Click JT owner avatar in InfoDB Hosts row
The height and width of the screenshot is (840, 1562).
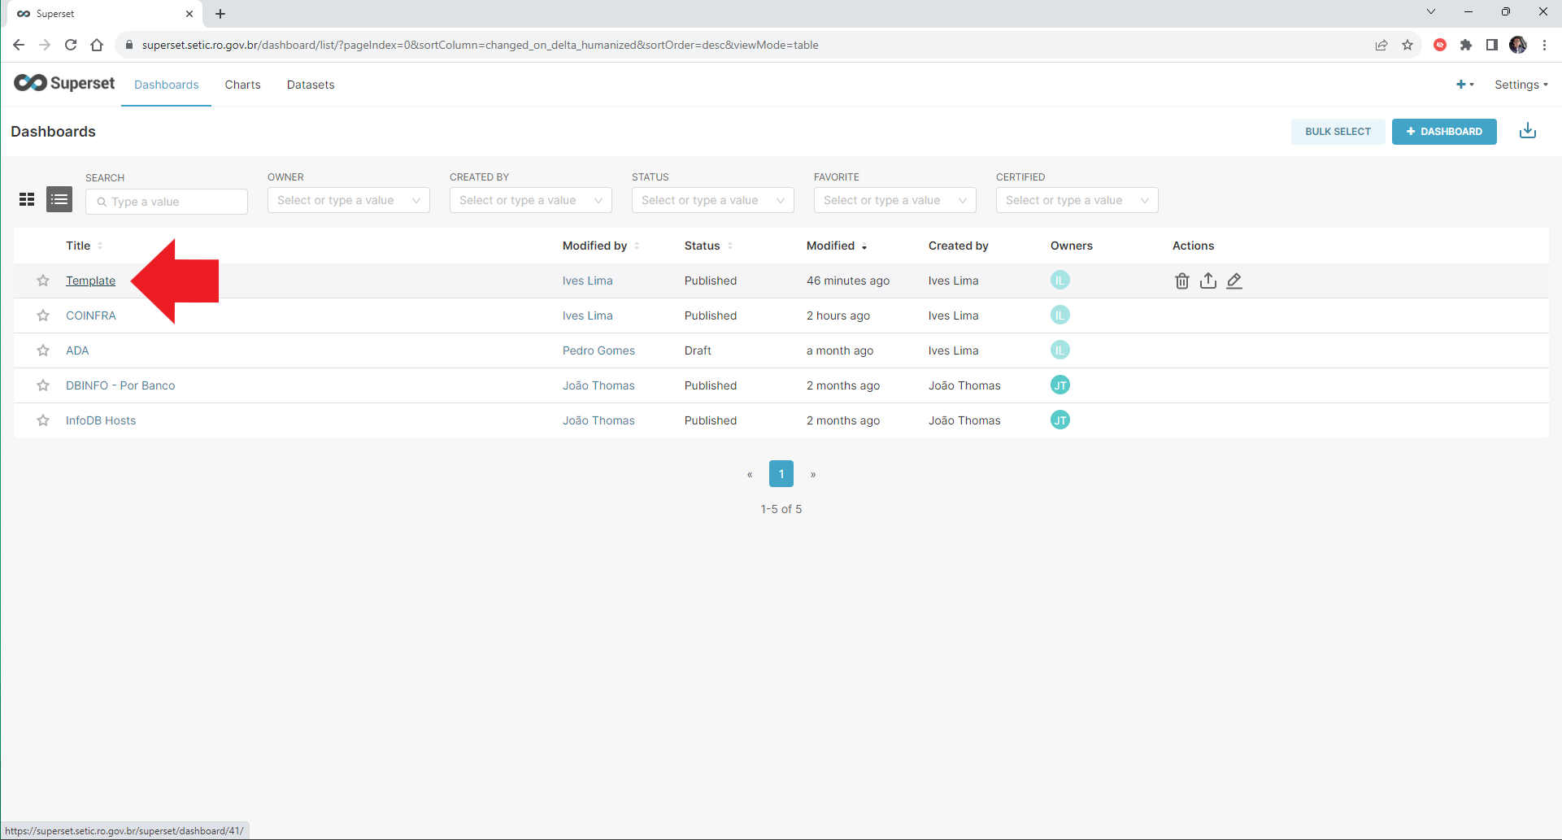tap(1059, 420)
